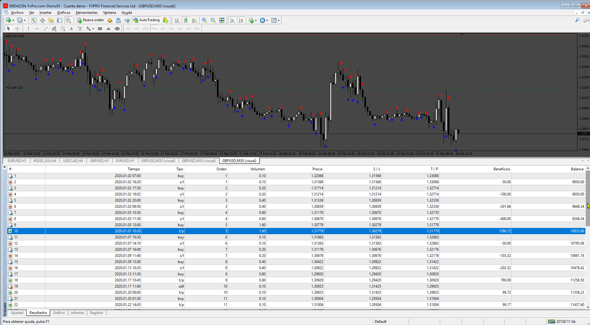Switch to the Gráfico tester tab
This screenshot has height=325, width=590.
pyautogui.click(x=59, y=313)
